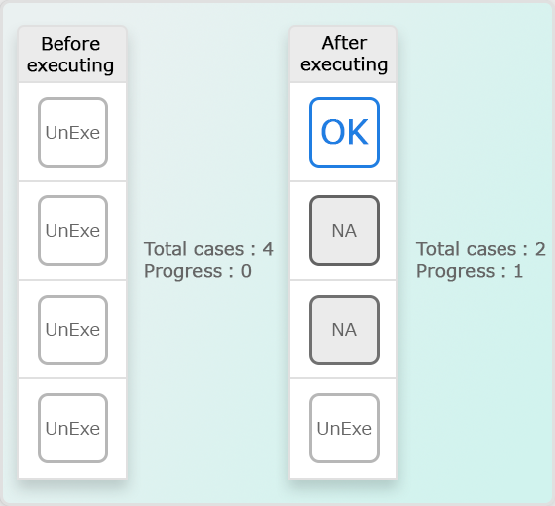Select the Before executing column header

(72, 55)
